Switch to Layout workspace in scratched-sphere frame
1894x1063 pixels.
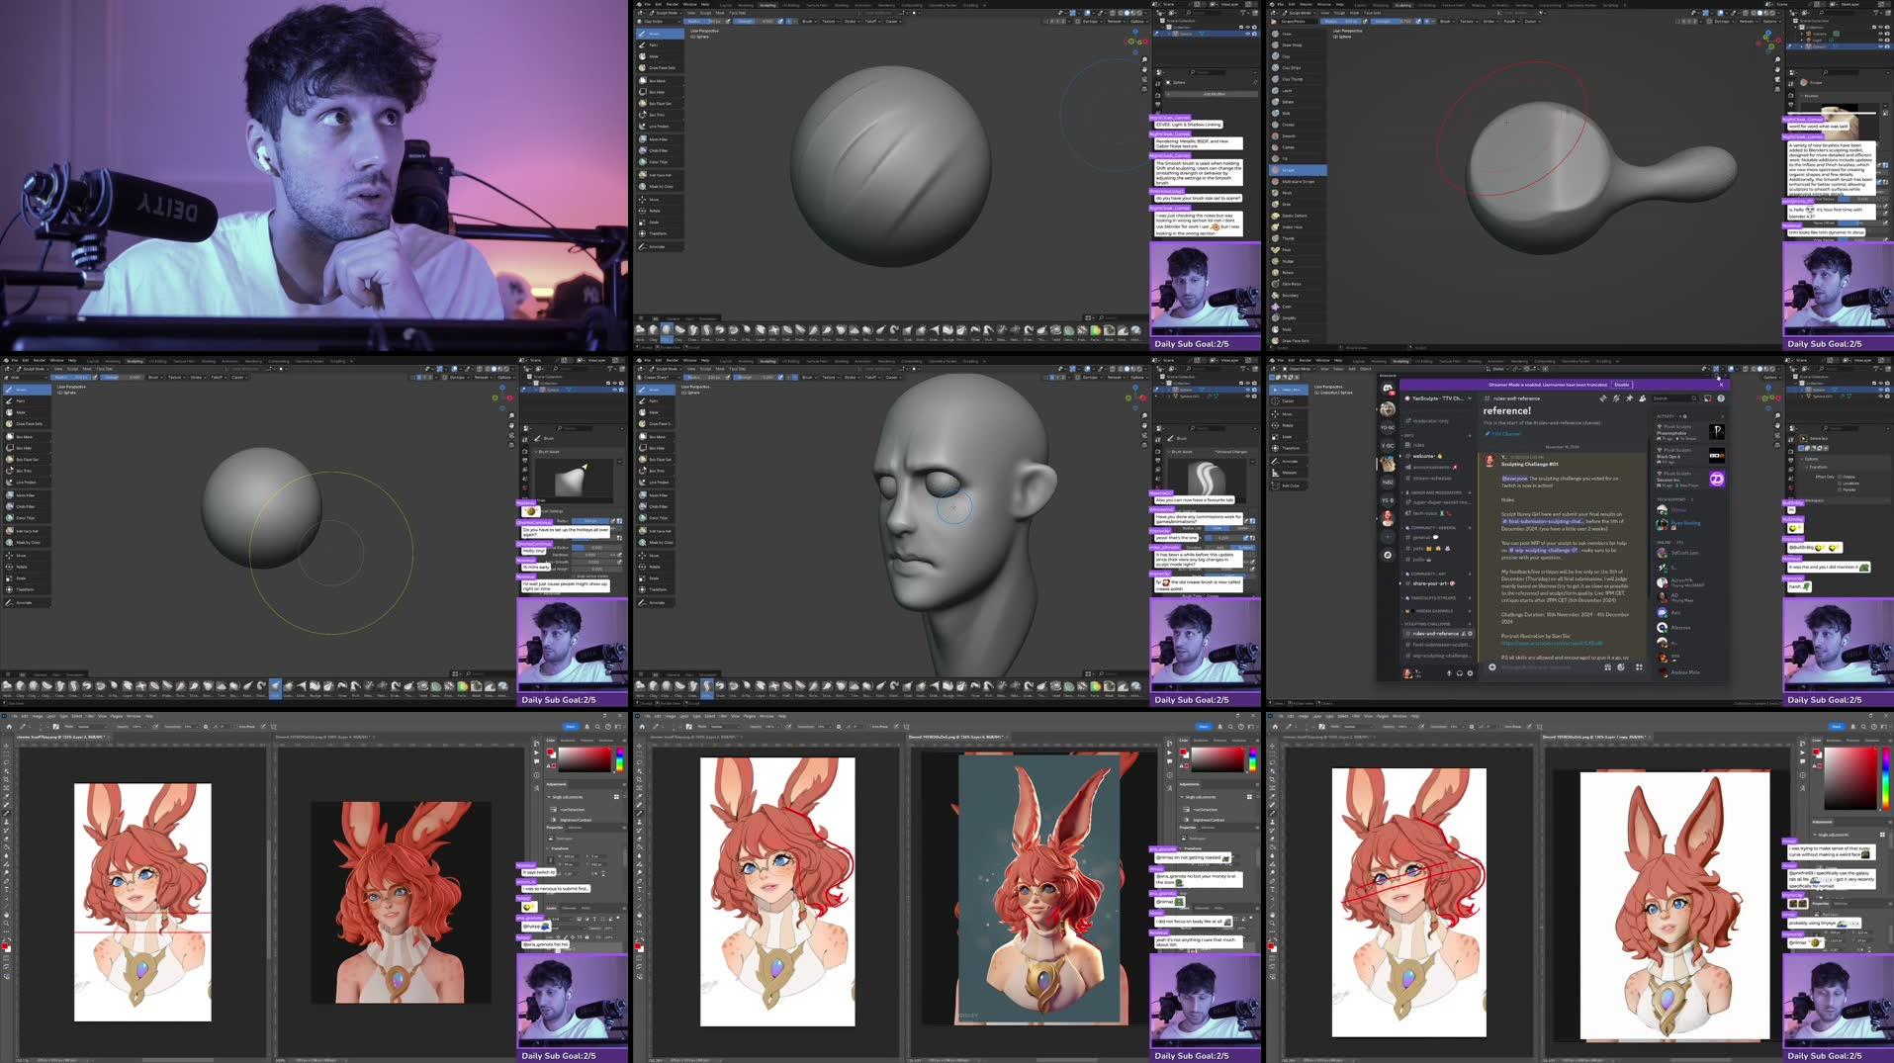click(x=726, y=5)
